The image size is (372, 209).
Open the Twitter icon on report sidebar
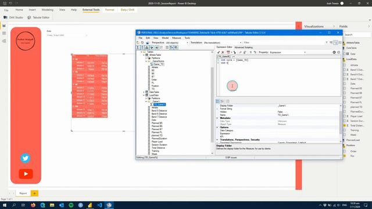[26, 158]
